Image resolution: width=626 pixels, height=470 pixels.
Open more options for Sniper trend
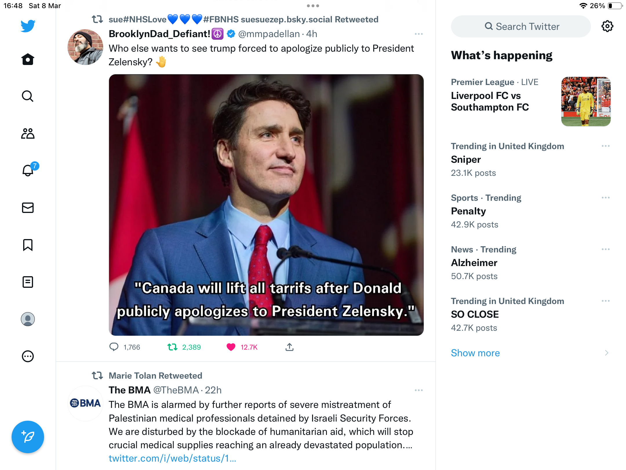point(606,146)
